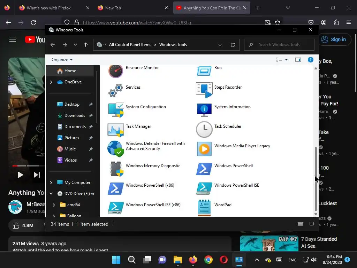The image size is (357, 268).
Task: Launch Windows Media Player Legacy icon
Action: point(204,149)
